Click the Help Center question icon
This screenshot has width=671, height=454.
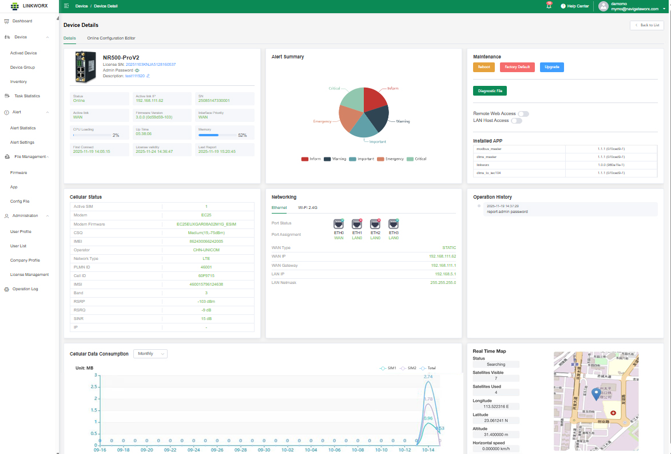563,6
